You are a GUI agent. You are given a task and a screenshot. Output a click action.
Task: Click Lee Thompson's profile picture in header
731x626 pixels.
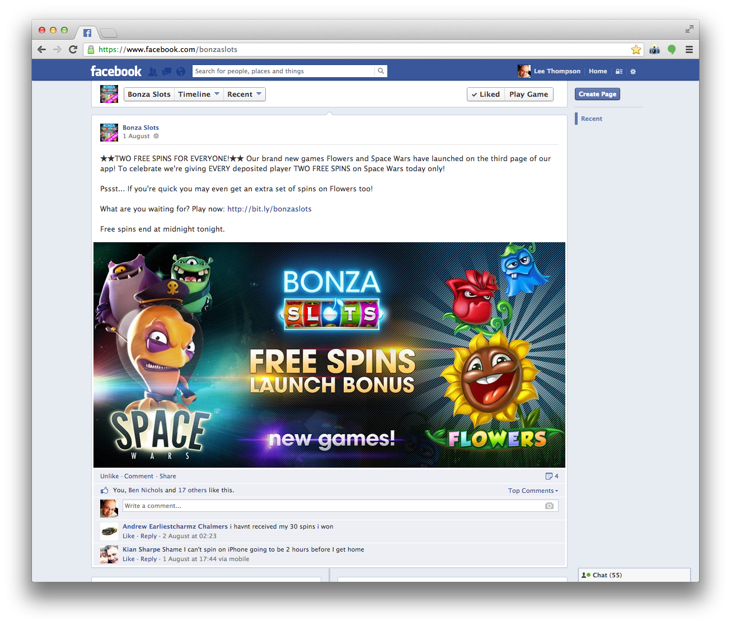[x=524, y=71]
